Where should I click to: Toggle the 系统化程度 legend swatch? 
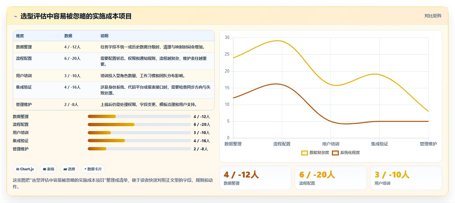335,153
